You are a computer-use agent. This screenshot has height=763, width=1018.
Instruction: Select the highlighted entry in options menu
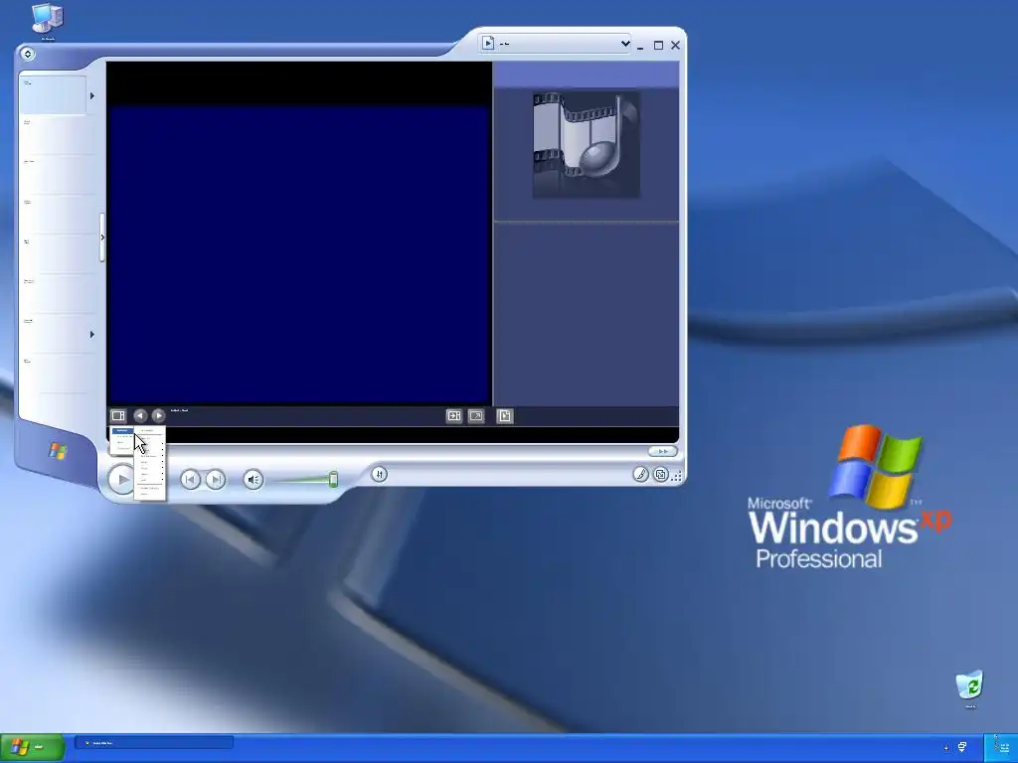[x=122, y=431]
